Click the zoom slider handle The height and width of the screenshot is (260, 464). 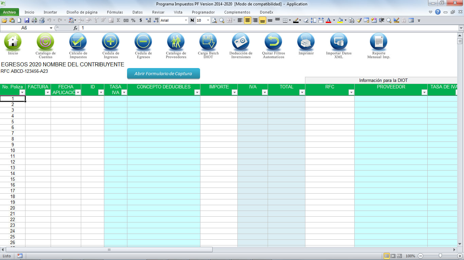440,256
